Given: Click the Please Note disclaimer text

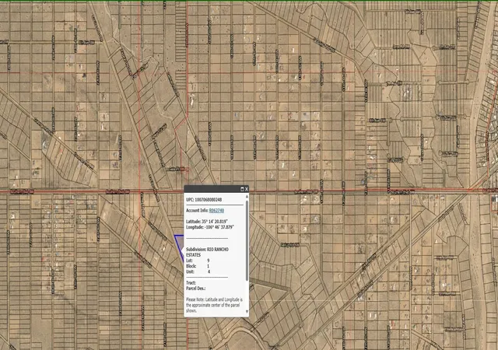Looking at the screenshot, I should click(215, 305).
